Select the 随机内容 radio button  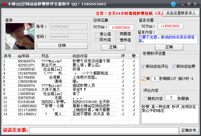click(x=145, y=98)
